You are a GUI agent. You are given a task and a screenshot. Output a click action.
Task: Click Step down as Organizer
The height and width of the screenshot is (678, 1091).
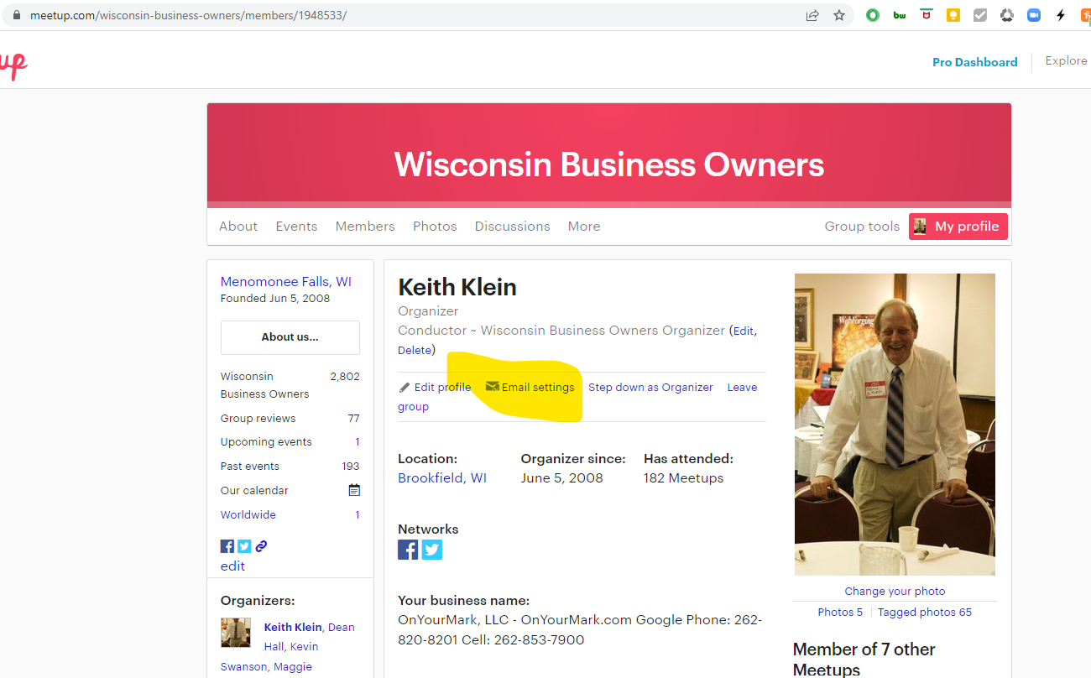650,388
